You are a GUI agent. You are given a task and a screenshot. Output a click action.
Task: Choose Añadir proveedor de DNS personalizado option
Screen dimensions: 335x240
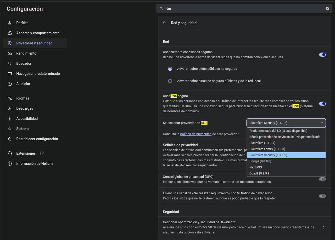click(x=286, y=137)
